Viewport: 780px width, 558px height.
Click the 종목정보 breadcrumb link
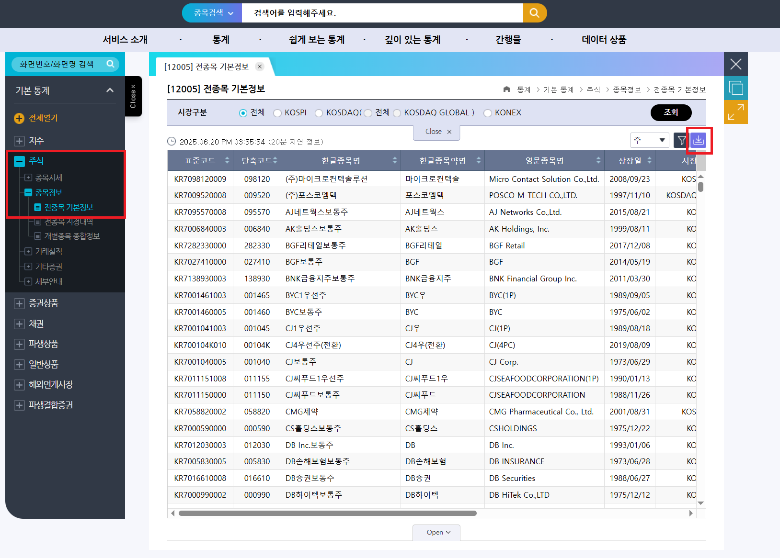[x=627, y=89]
